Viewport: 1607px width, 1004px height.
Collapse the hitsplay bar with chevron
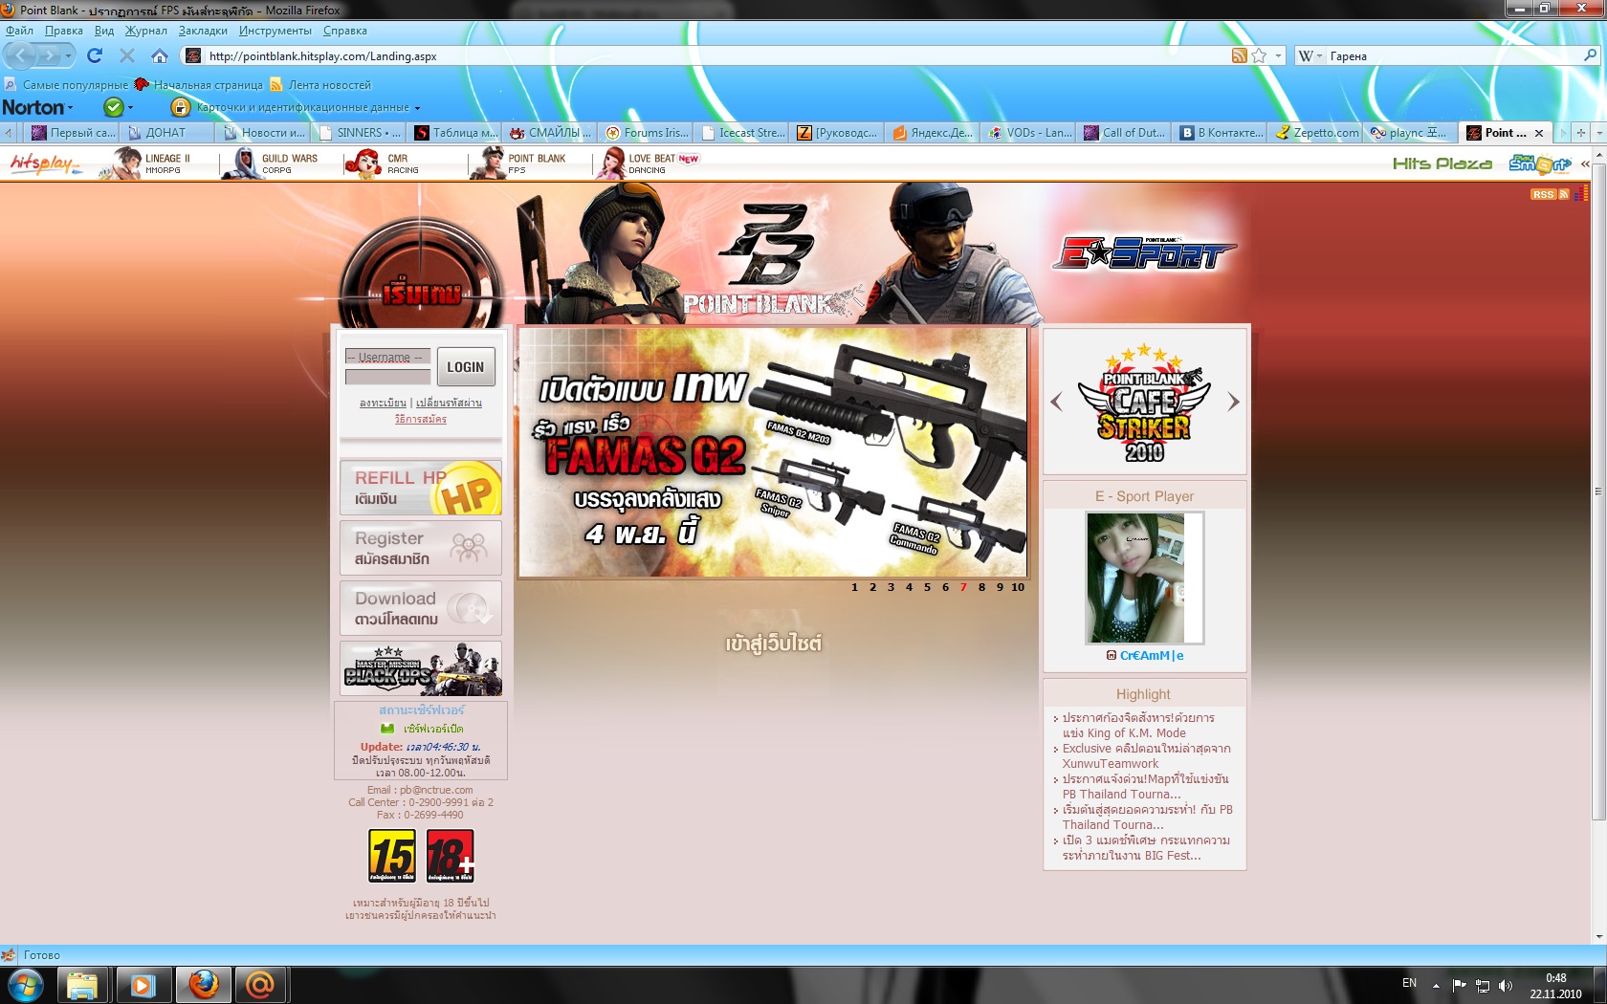pyautogui.click(x=1585, y=164)
